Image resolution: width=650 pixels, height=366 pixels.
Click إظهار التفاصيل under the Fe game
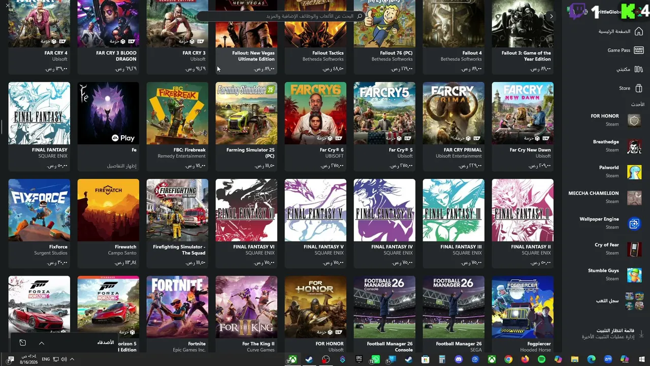tap(122, 166)
